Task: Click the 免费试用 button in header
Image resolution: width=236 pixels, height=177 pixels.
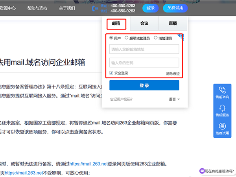Action: pos(175,8)
